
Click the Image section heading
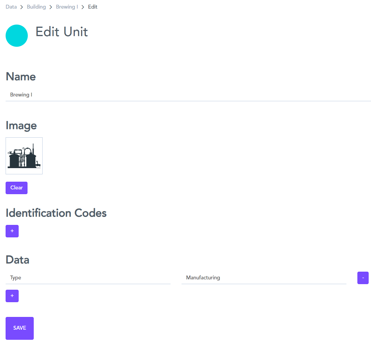(x=21, y=125)
